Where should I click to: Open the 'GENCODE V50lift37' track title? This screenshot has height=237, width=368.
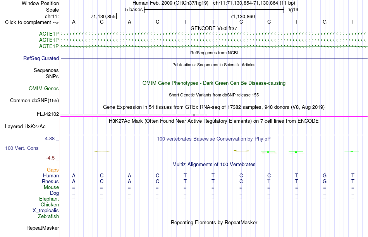point(214,28)
